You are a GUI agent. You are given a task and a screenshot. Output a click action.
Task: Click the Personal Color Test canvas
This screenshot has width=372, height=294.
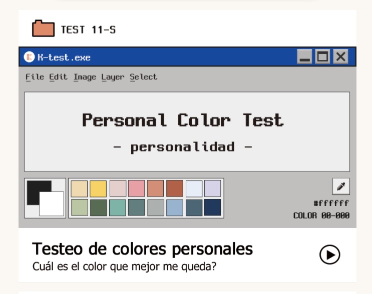pyautogui.click(x=187, y=131)
